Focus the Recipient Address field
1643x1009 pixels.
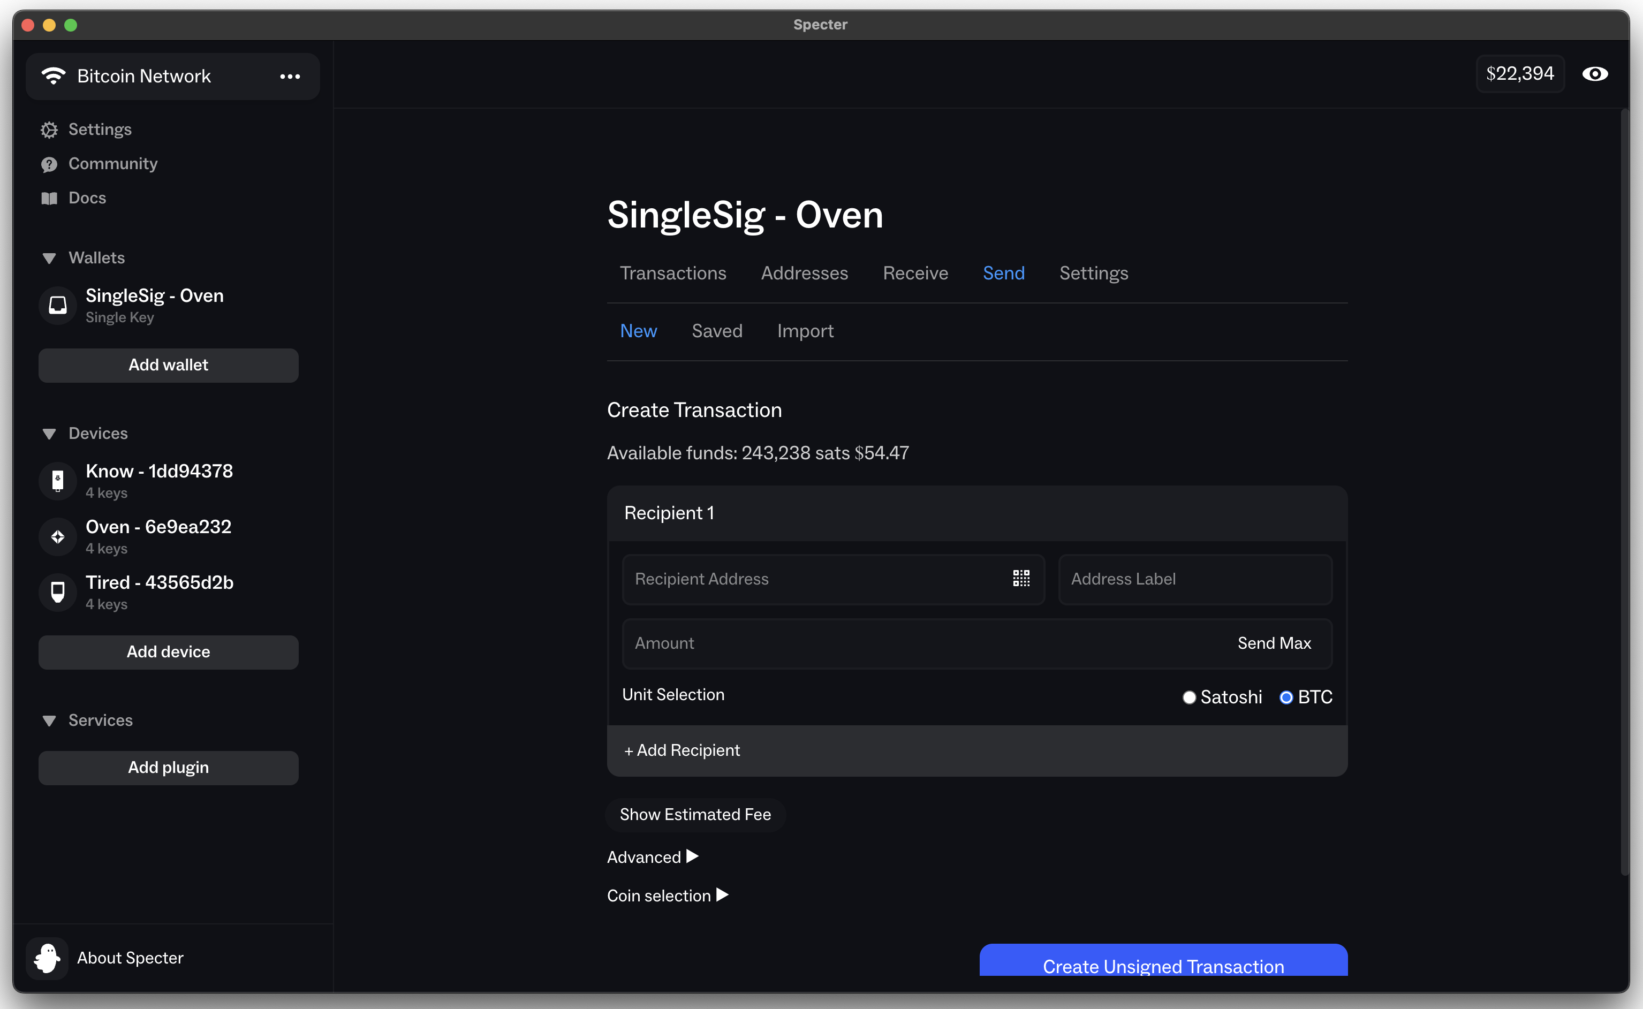(833, 579)
